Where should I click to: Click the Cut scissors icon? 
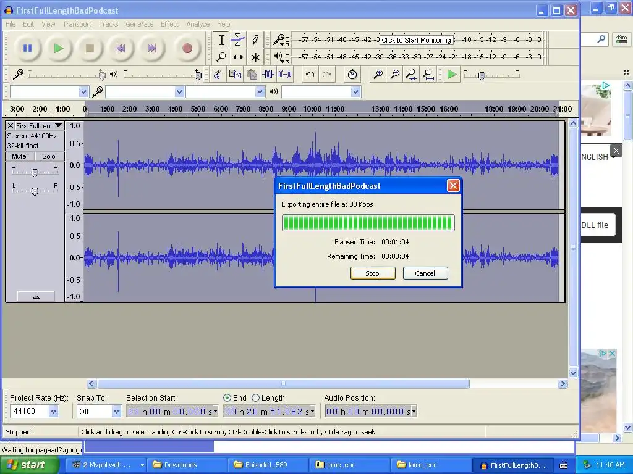coord(218,74)
